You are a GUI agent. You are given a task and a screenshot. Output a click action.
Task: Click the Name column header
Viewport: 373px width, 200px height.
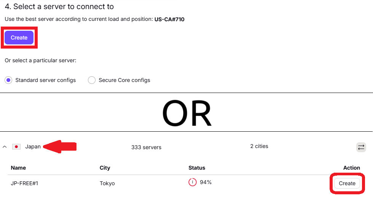(x=18, y=168)
